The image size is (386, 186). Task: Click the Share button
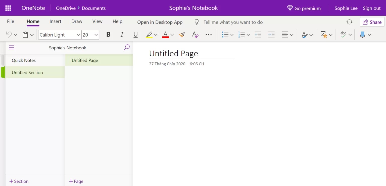tap(372, 22)
